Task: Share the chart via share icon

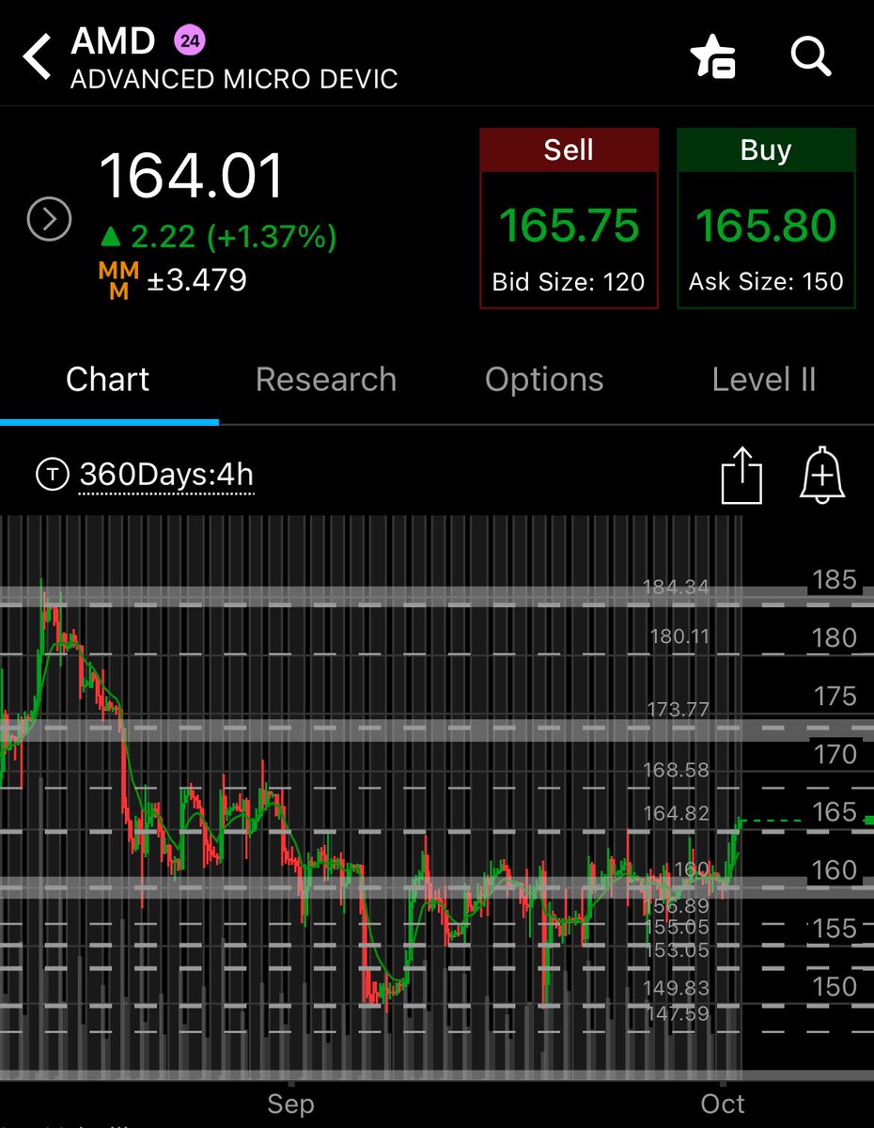Action: point(741,475)
